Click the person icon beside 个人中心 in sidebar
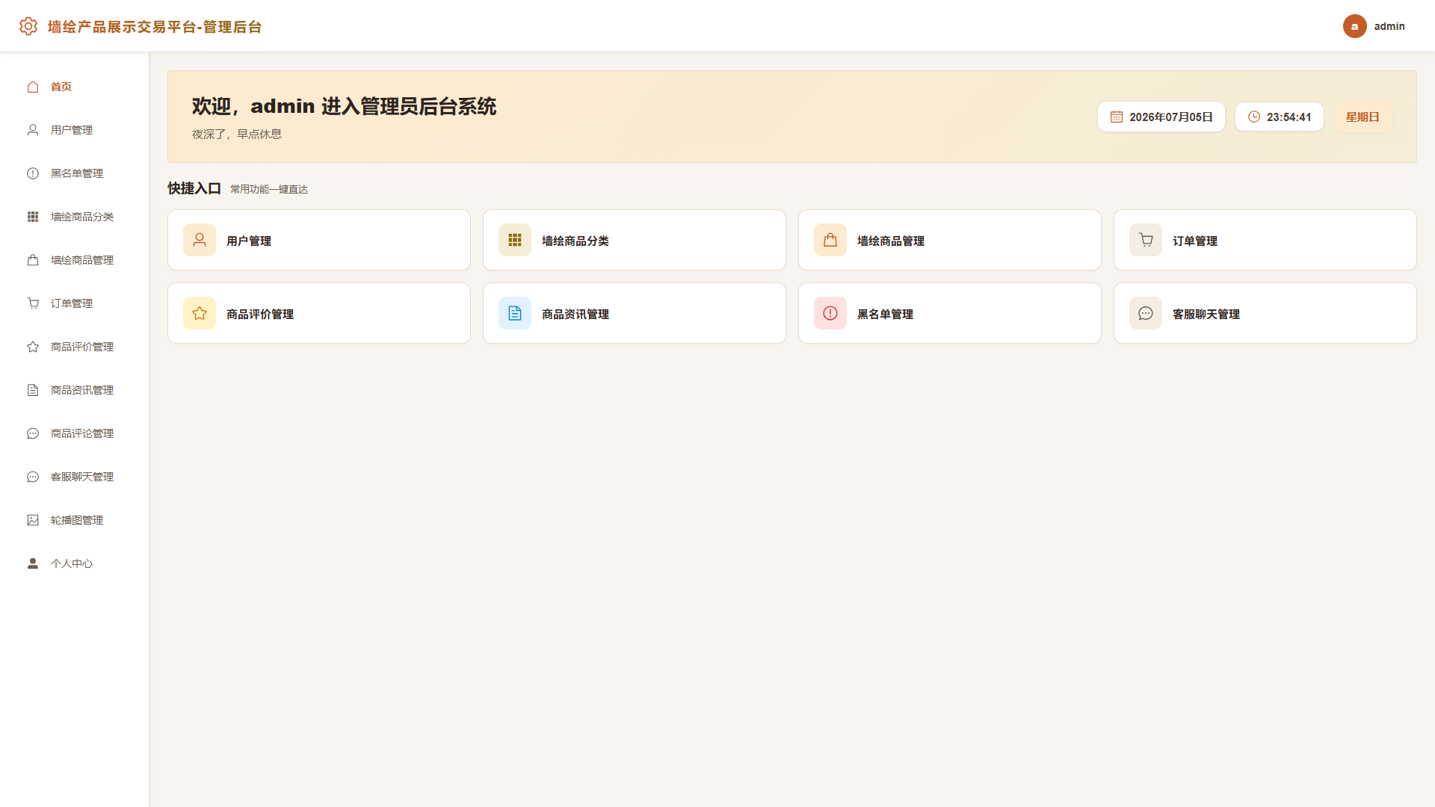This screenshot has width=1435, height=807. click(33, 563)
